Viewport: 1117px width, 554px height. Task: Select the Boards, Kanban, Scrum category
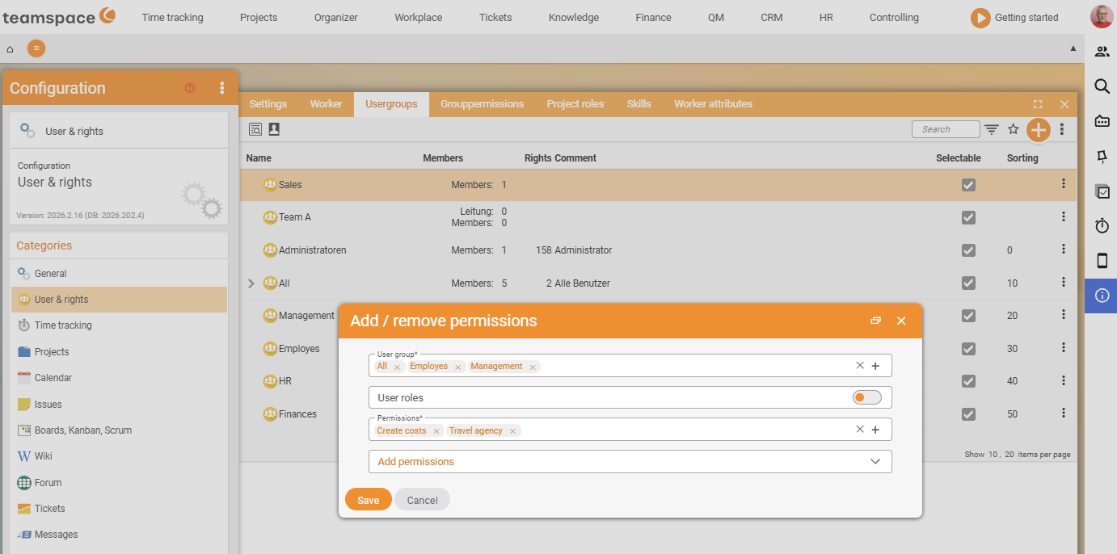click(x=119, y=430)
